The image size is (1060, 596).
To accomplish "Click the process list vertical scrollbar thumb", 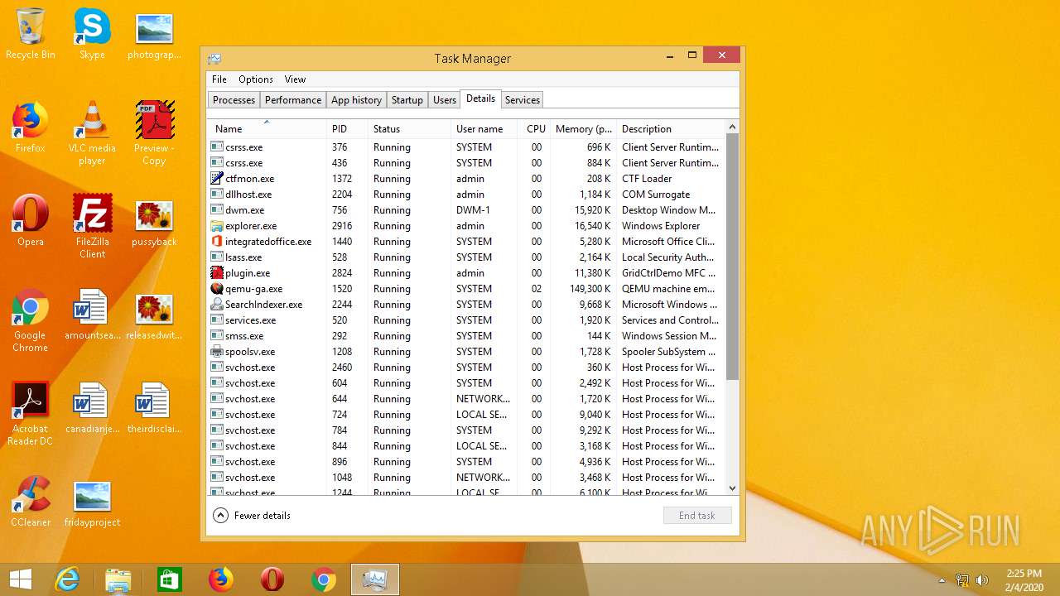I will click(x=732, y=257).
